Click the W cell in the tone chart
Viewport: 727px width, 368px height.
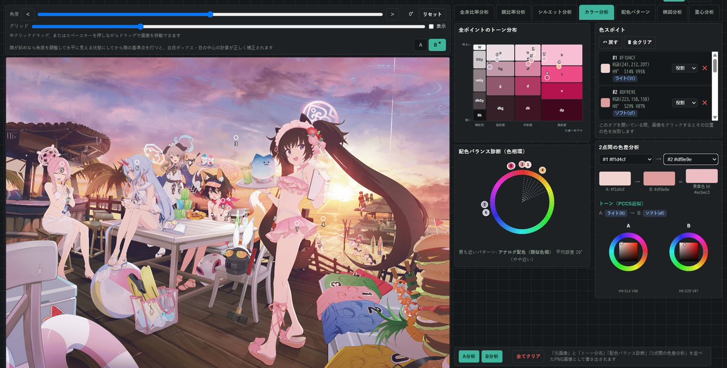click(479, 47)
